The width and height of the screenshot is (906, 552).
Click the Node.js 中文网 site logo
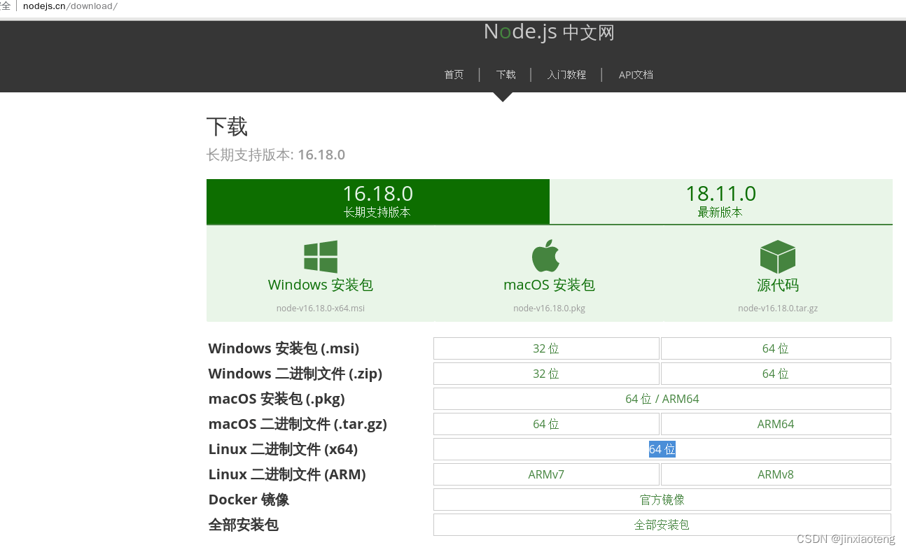click(x=549, y=32)
